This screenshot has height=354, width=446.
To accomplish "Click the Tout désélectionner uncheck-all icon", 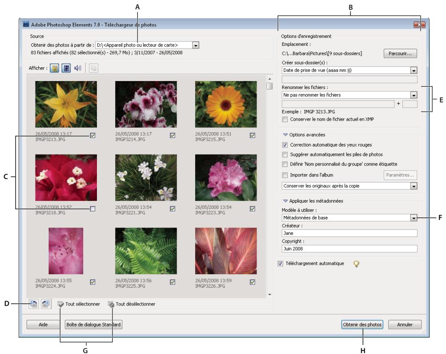I will (x=111, y=304).
